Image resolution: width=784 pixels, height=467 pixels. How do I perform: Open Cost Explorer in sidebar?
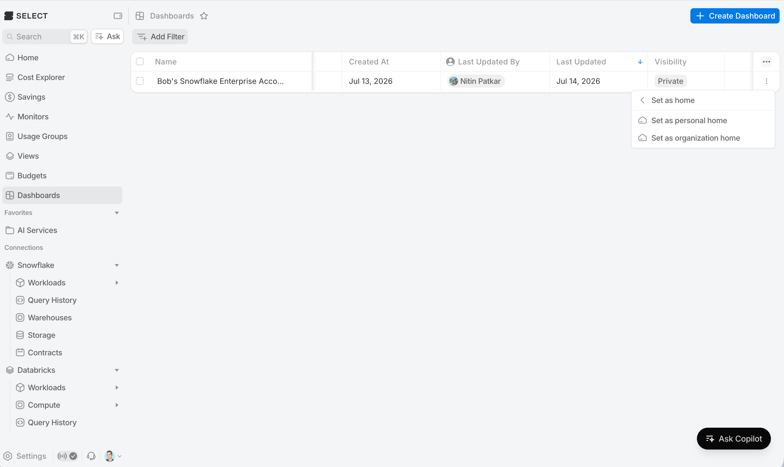click(62, 77)
